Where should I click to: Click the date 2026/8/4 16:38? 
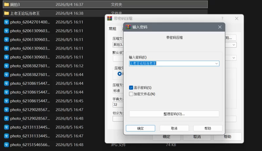[x=69, y=13]
